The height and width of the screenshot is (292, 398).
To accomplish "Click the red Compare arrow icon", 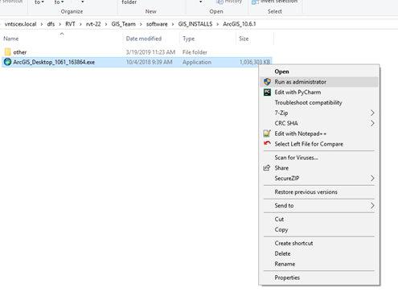I will (267, 143).
